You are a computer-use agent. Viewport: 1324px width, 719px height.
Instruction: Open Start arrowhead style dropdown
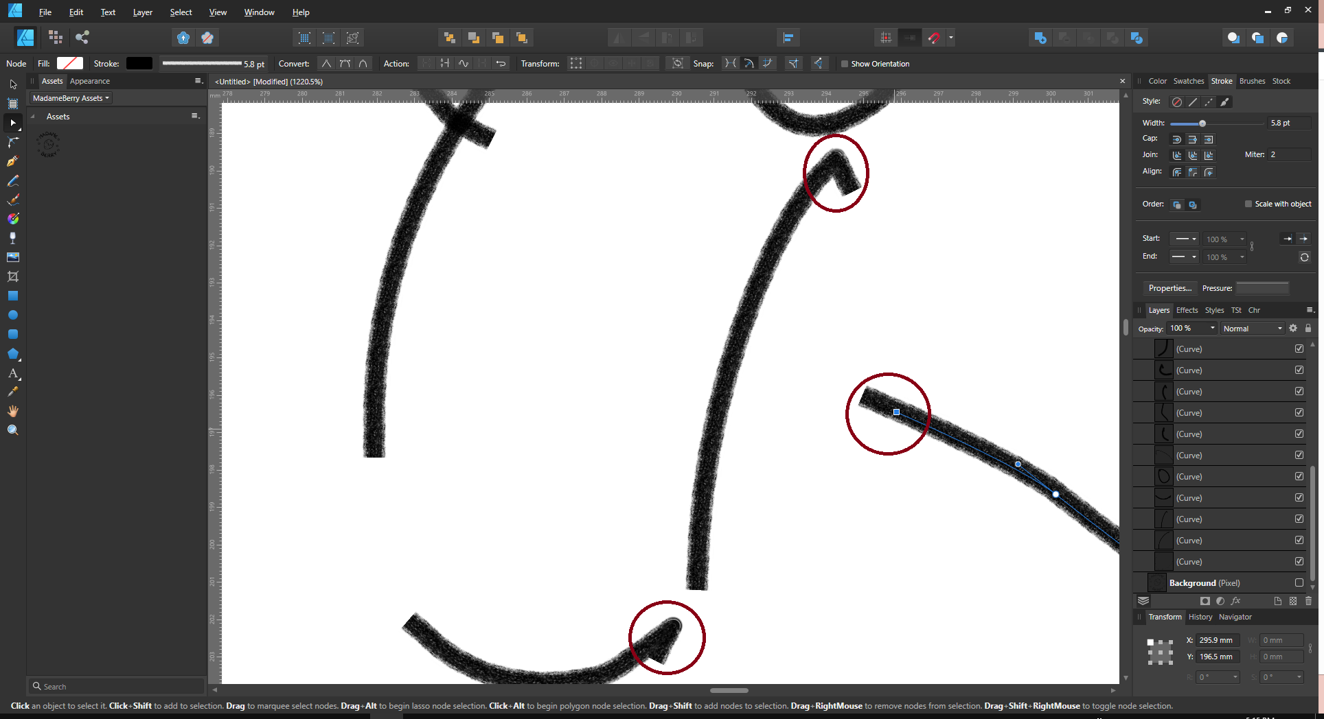point(1184,239)
